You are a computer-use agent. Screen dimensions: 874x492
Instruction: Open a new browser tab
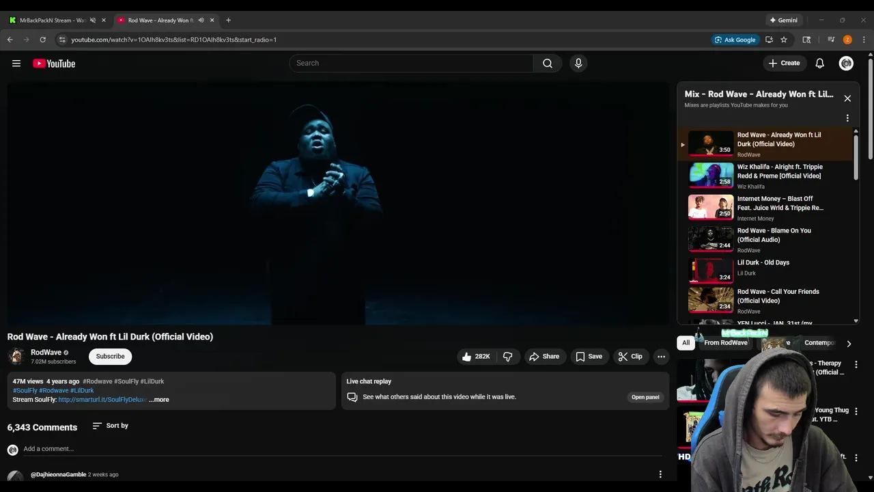coord(228,20)
